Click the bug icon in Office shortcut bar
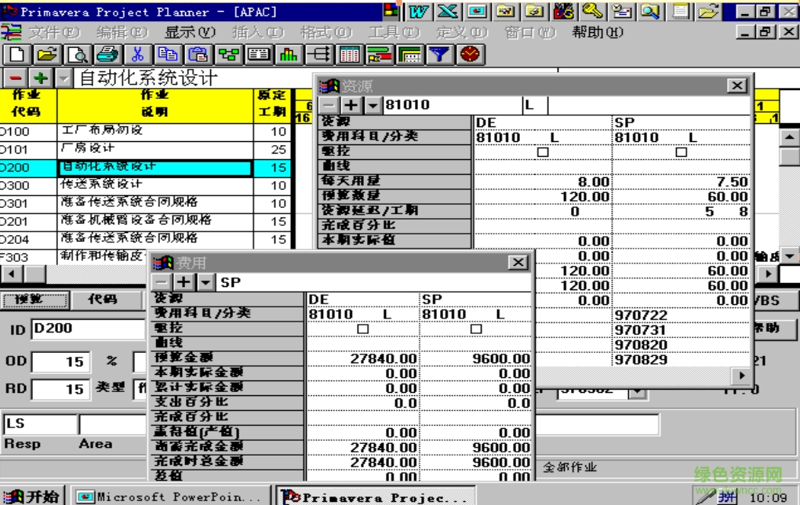The height and width of the screenshot is (505, 800). pyautogui.click(x=563, y=11)
